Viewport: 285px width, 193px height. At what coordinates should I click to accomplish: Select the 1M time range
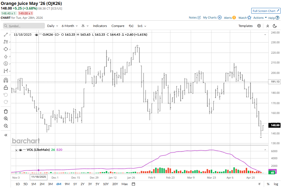pos(33,184)
